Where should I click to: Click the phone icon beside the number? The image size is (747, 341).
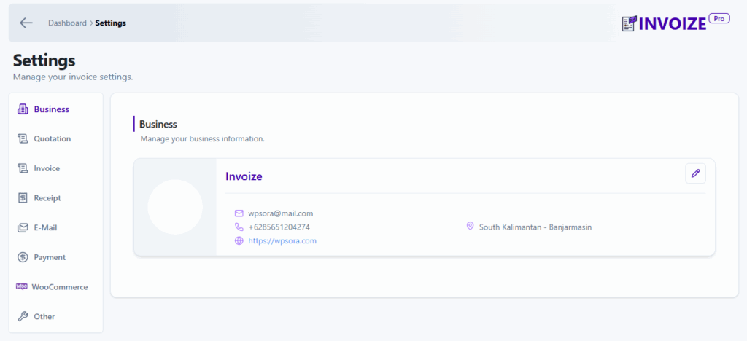239,227
